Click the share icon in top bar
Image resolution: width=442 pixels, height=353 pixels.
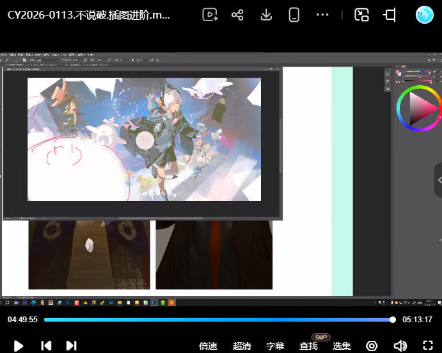(237, 15)
